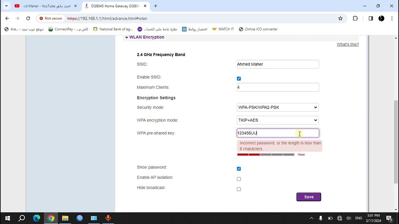Open the National Bank of Egypt bookmark

pyautogui.click(x=113, y=29)
